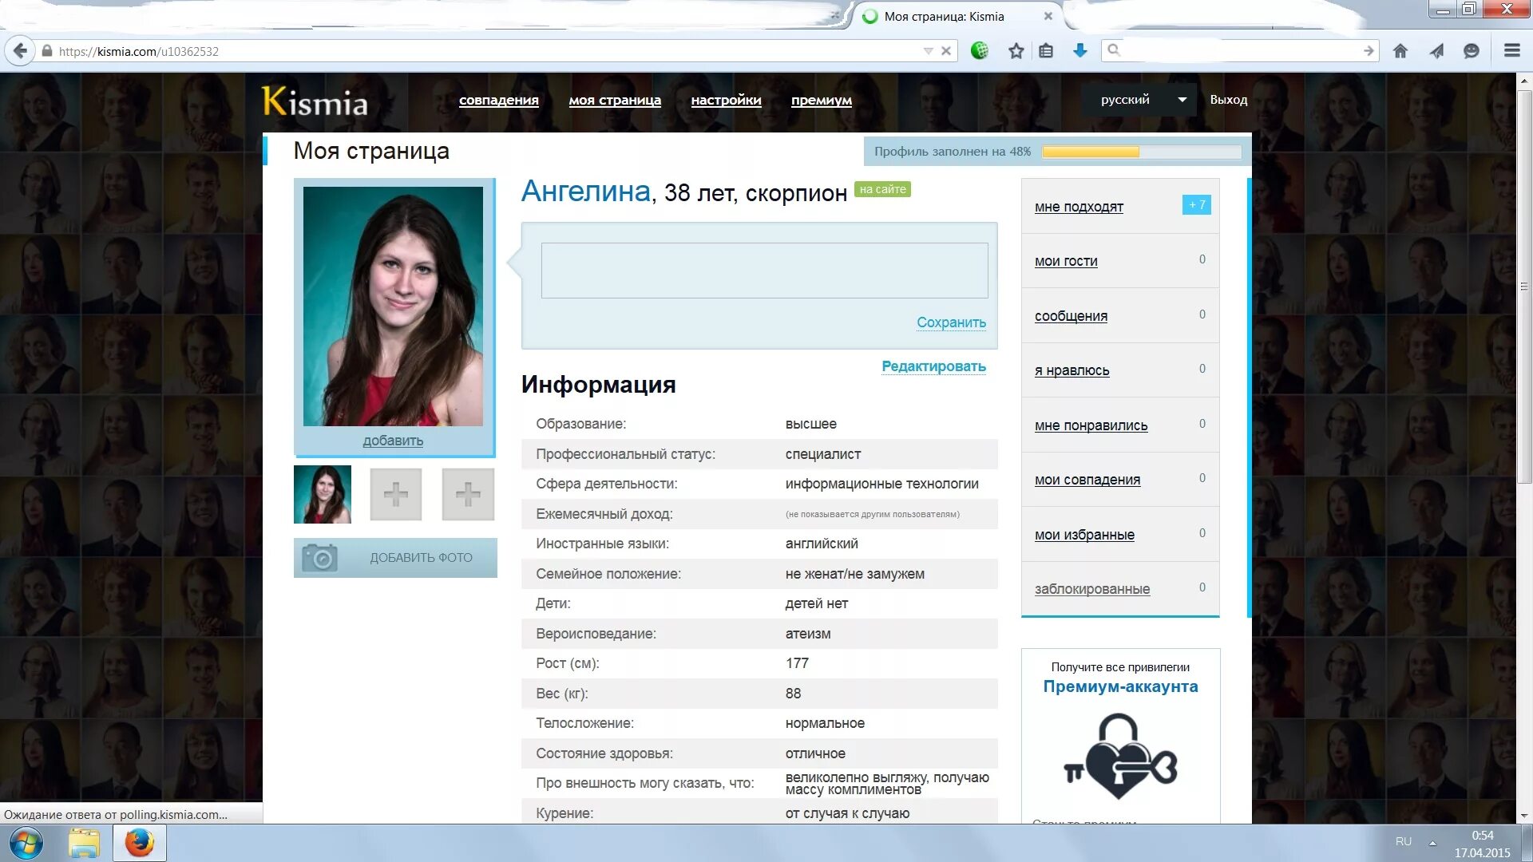Click inside the browser search field
Image resolution: width=1533 pixels, height=862 pixels.
[1242, 50]
